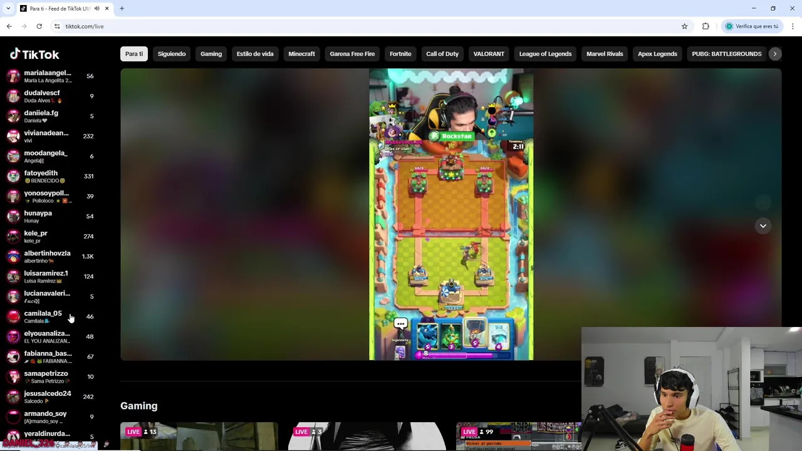Close the TikTok LIVE tab

point(107,8)
